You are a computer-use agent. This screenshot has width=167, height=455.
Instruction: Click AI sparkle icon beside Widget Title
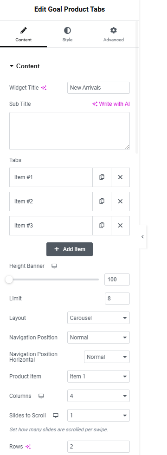[x=44, y=88]
